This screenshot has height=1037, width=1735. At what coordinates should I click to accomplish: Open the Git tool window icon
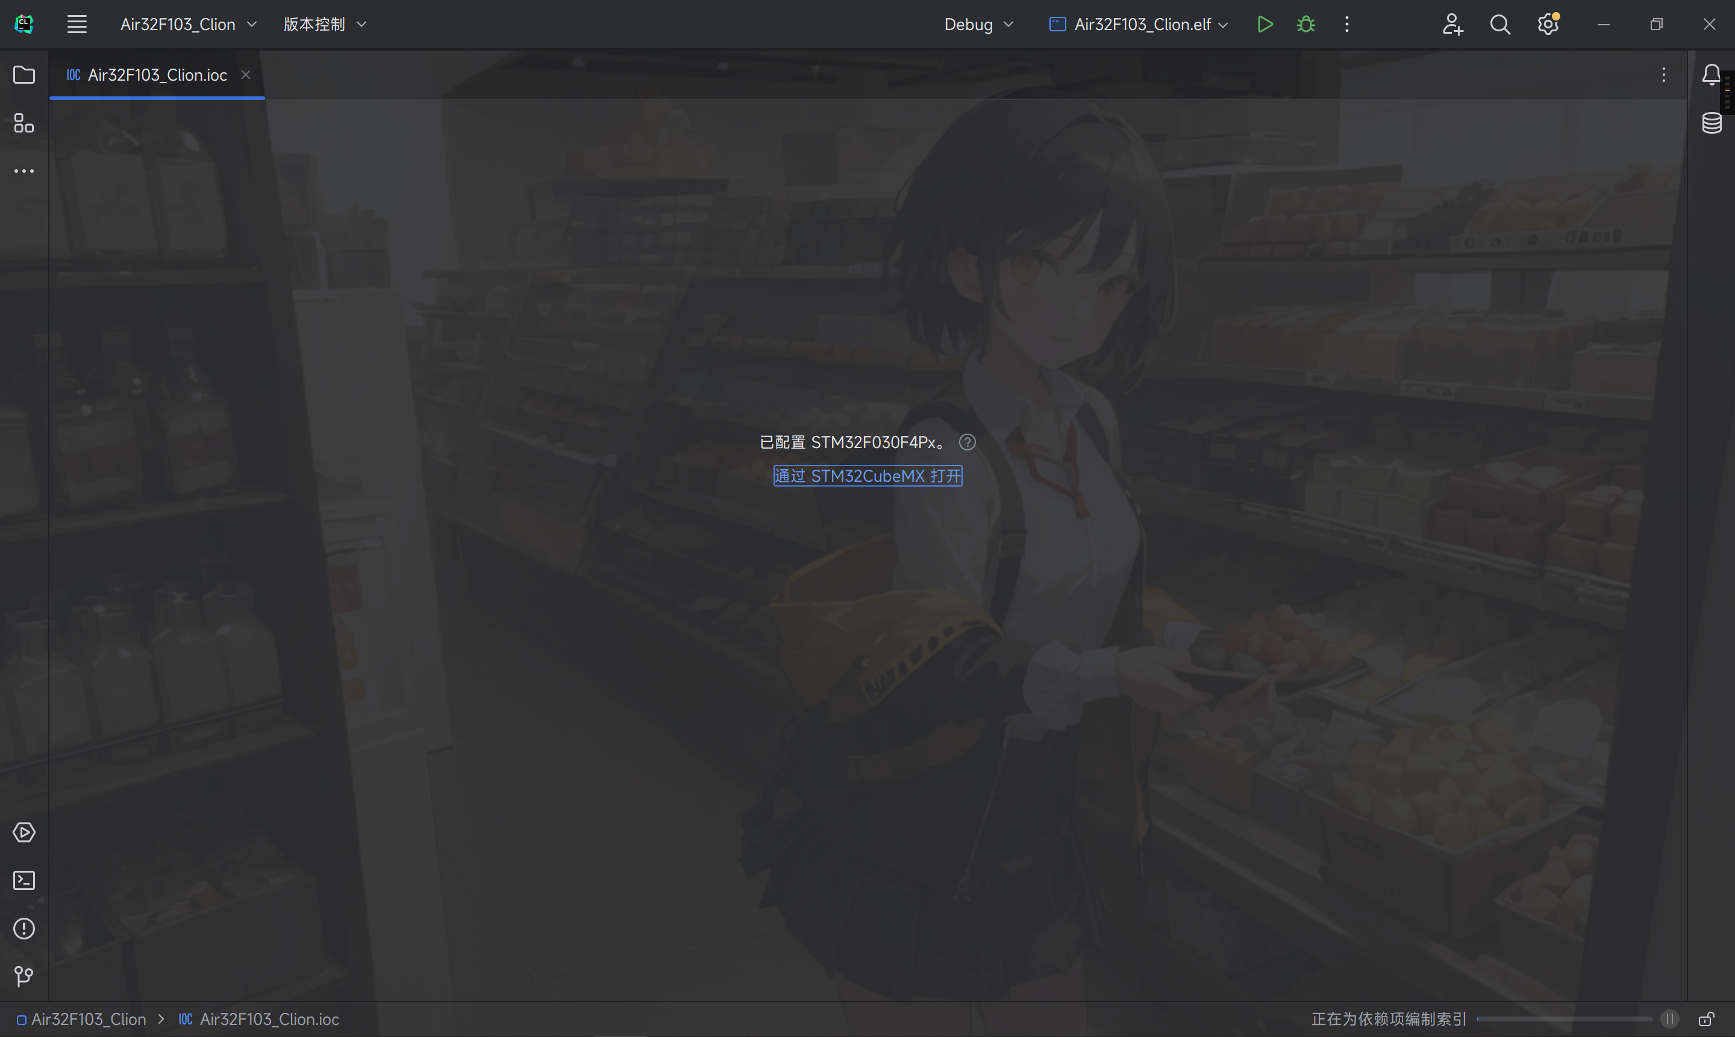pyautogui.click(x=23, y=976)
